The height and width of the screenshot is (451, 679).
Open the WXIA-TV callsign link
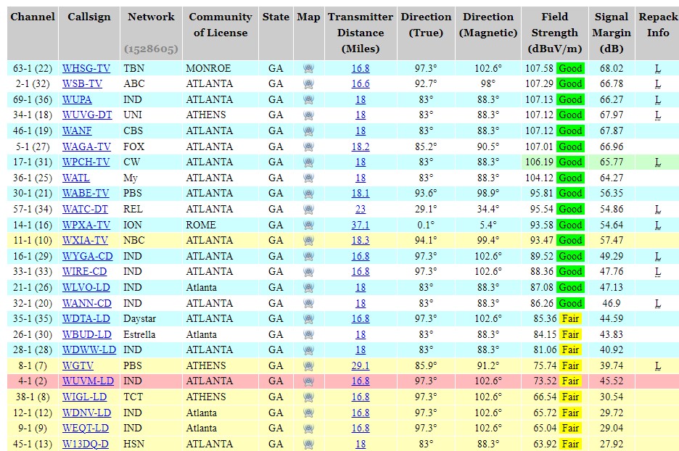(86, 241)
